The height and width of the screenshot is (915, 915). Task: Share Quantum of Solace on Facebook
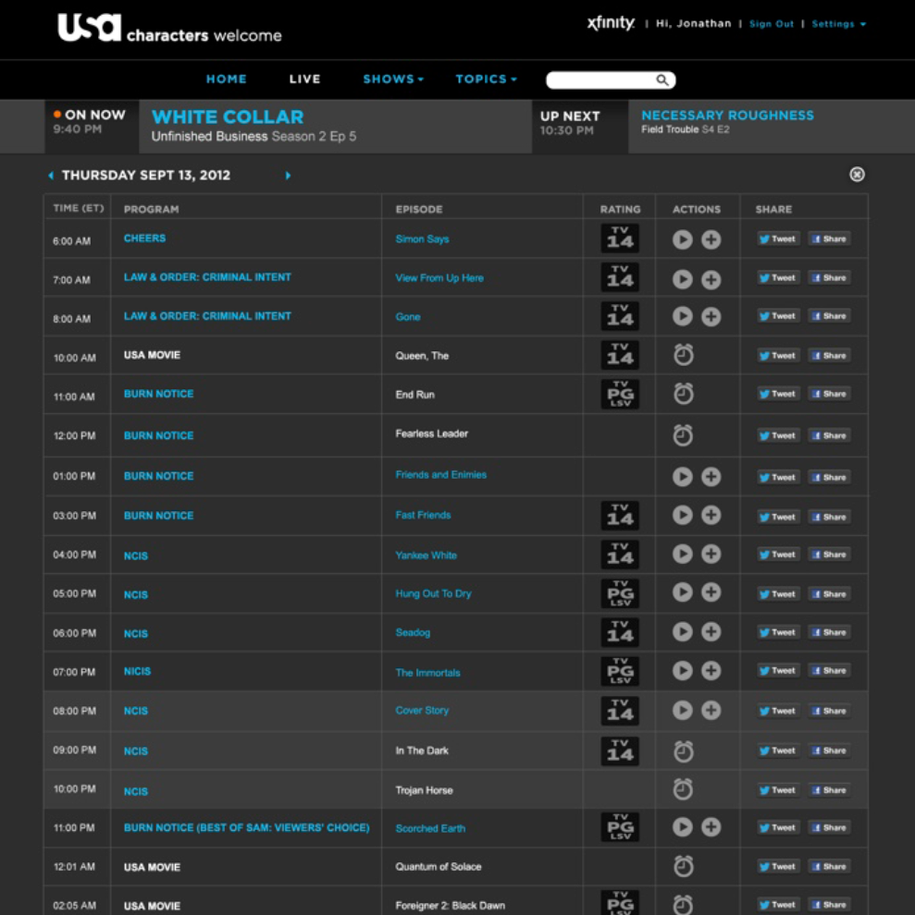pos(829,867)
